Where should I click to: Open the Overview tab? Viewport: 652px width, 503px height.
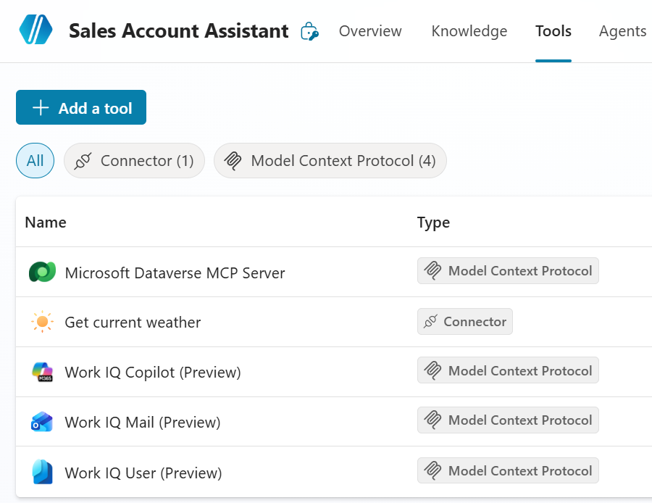click(x=370, y=31)
